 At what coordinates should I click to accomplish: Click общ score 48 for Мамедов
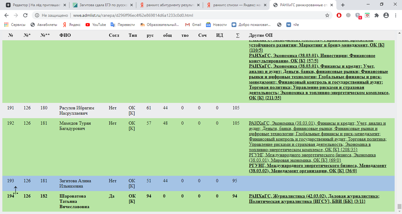point(165,123)
